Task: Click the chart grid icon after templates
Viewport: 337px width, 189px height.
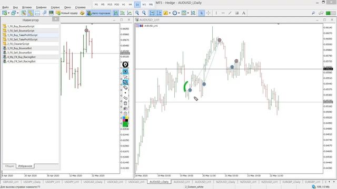Action: point(193,13)
